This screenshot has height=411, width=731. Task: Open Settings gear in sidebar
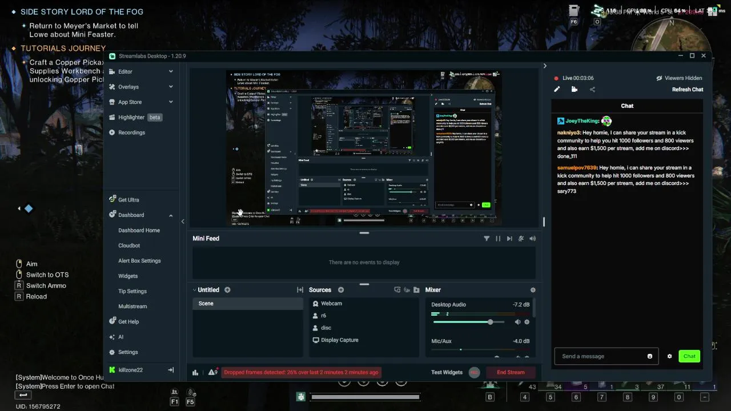coord(113,352)
